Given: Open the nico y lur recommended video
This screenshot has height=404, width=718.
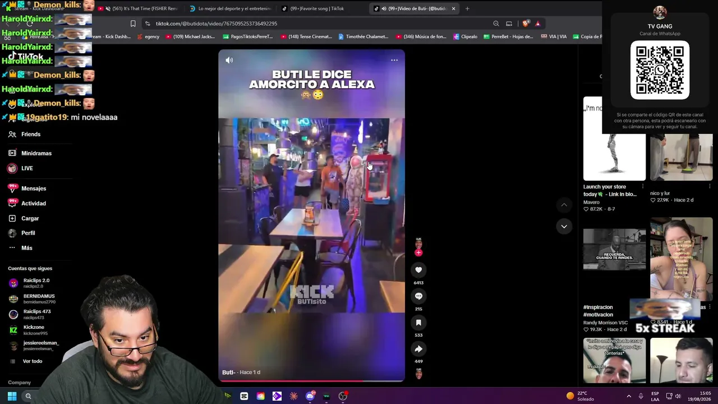Looking at the screenshot, I should click(x=681, y=157).
